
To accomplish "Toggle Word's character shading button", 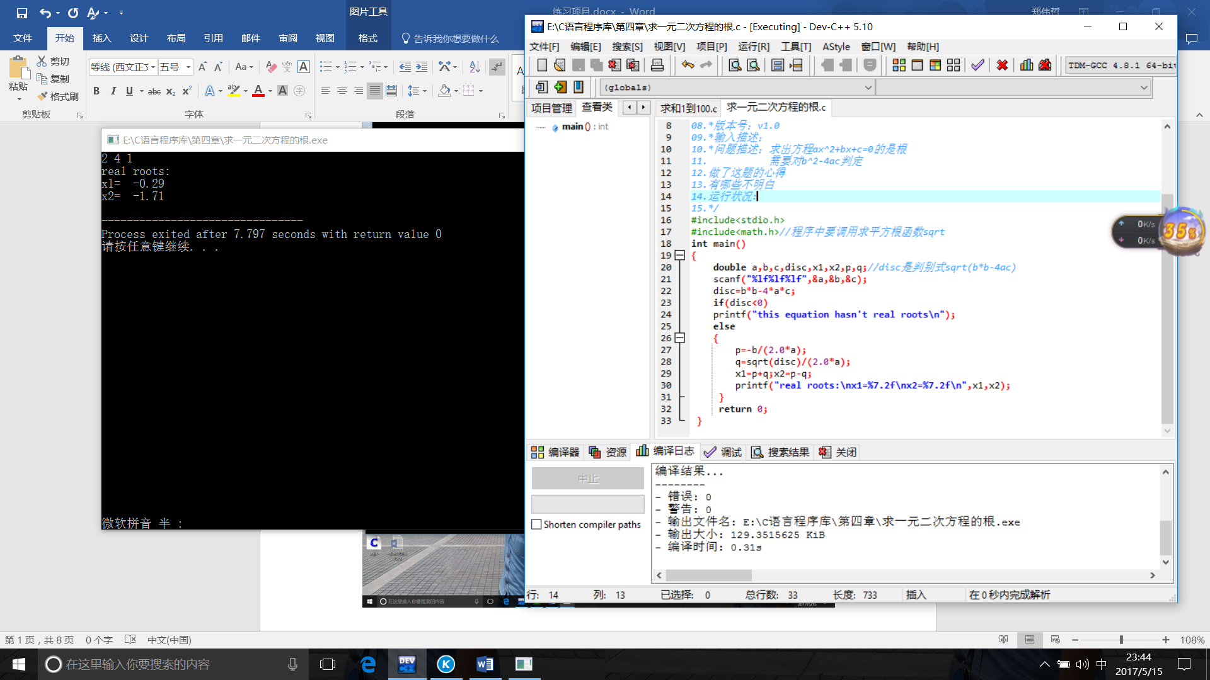I will pyautogui.click(x=283, y=91).
